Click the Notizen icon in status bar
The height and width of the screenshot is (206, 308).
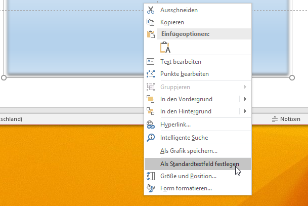tap(275, 119)
